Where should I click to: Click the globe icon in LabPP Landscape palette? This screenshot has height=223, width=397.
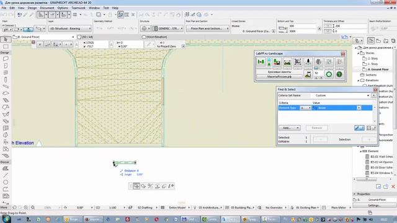click(x=318, y=61)
